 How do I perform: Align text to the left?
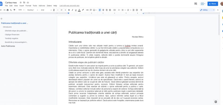pos(100,10)
